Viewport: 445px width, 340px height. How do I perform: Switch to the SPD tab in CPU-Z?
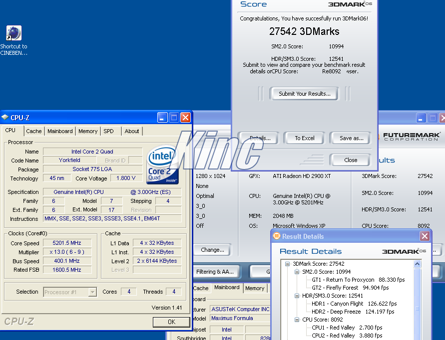pyautogui.click(x=108, y=131)
